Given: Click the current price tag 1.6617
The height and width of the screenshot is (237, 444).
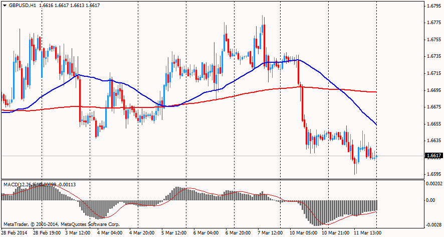Looking at the screenshot, I should pyautogui.click(x=433, y=156).
